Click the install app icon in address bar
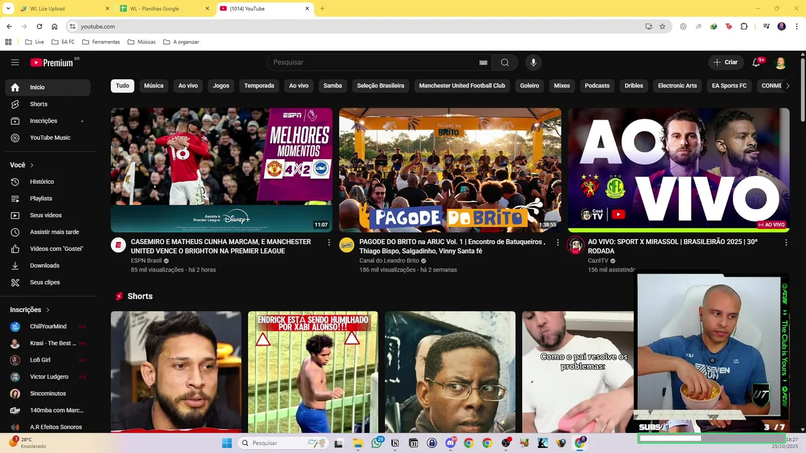This screenshot has height=453, width=806. coord(649,26)
